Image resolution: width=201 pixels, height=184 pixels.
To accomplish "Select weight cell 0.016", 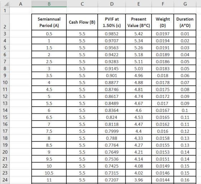I will (163, 131).
